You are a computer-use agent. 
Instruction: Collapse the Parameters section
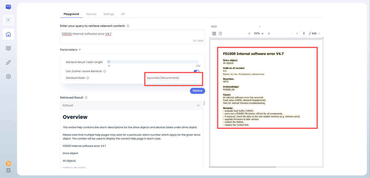[80, 50]
